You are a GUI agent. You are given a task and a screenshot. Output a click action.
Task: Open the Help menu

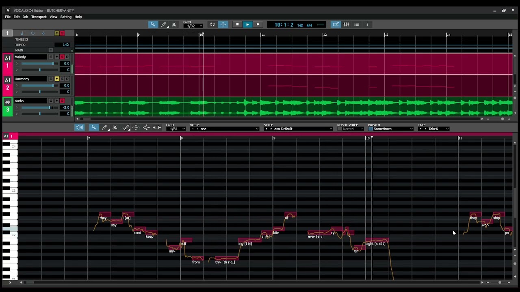(78, 17)
